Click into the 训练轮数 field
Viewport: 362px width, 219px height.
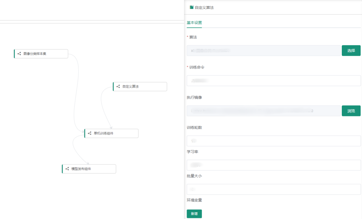[x=273, y=141]
